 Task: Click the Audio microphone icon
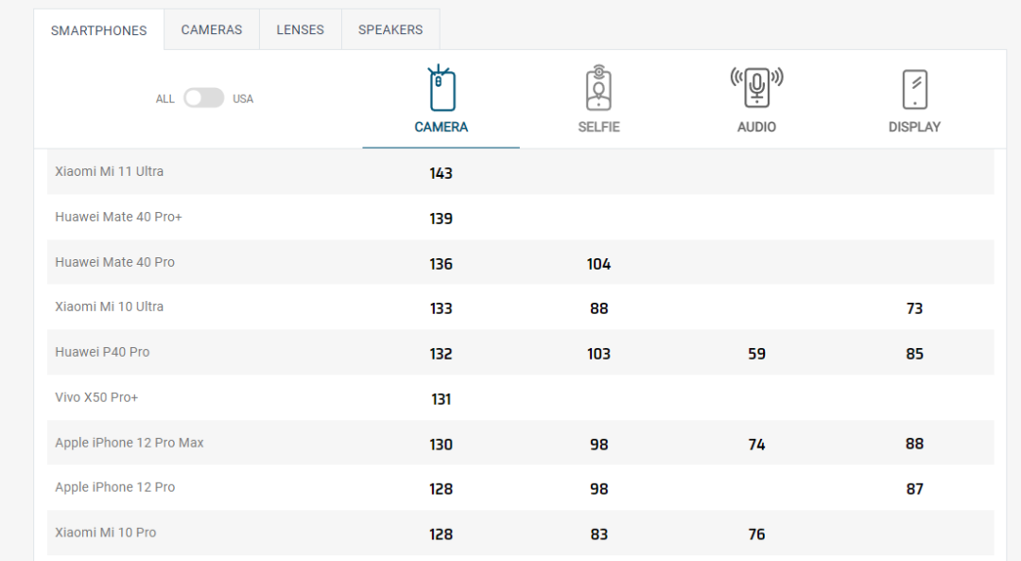pos(756,89)
